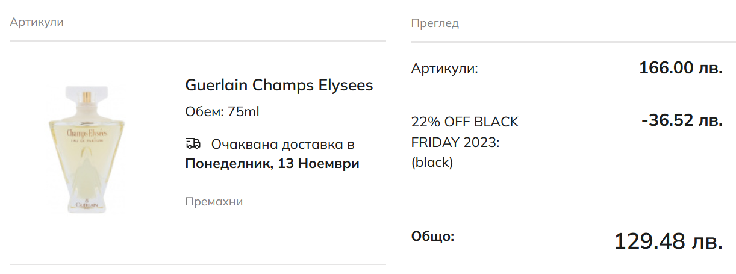Image resolution: width=736 pixels, height=274 pixels.
Task: Click the Артикули: label in the summary
Action: click(x=444, y=69)
